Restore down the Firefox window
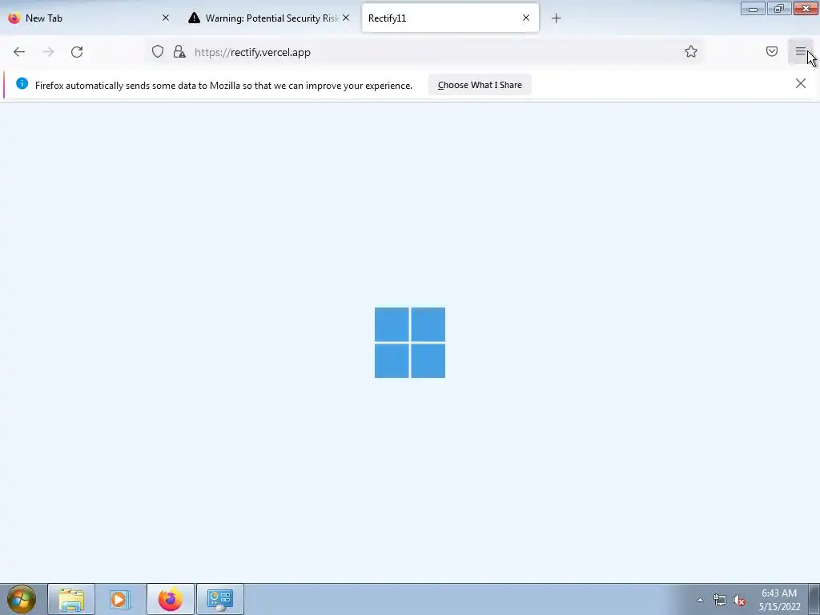This screenshot has width=820, height=615. pyautogui.click(x=779, y=8)
